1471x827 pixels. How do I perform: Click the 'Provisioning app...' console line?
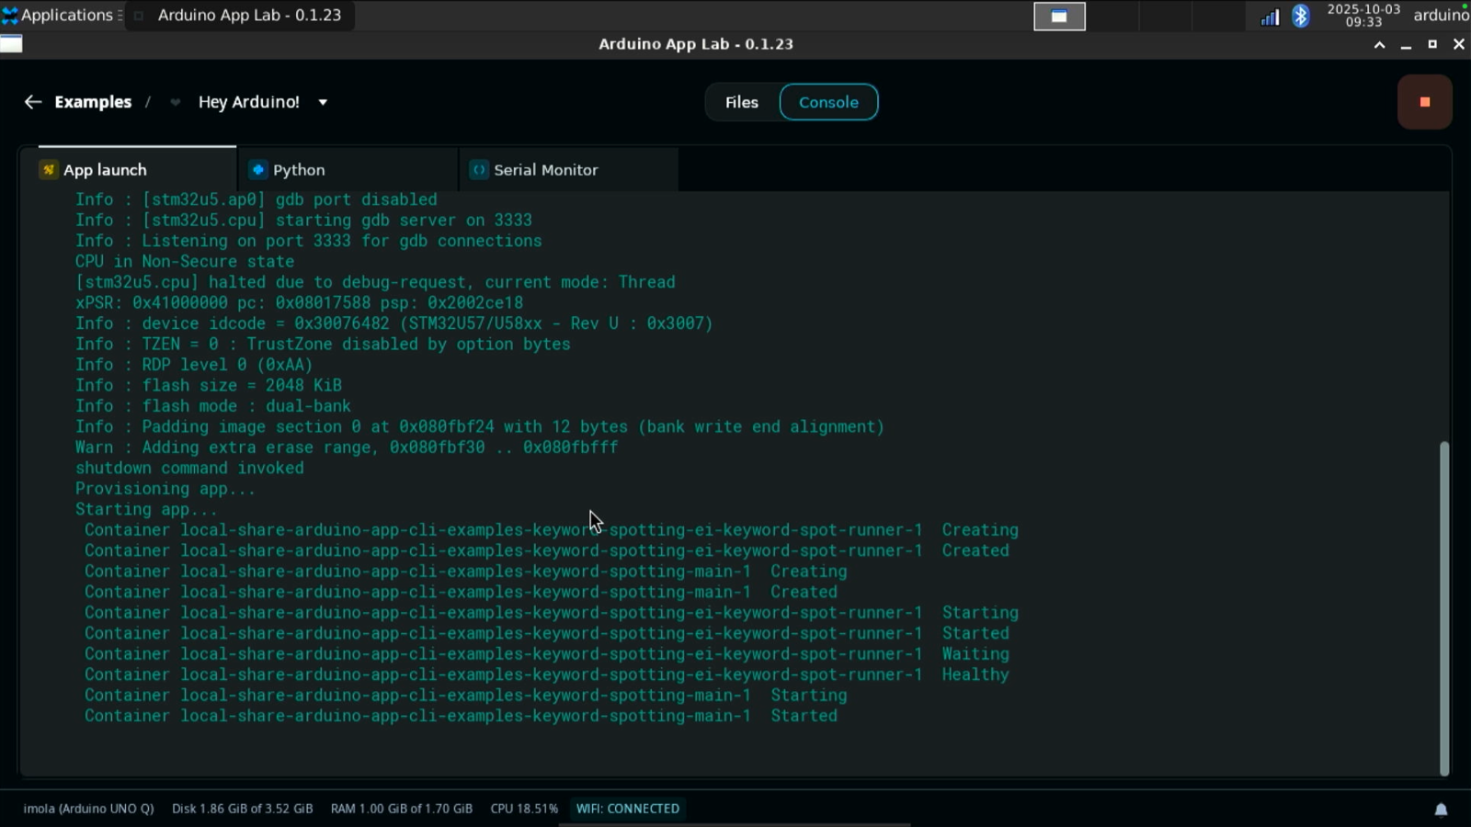(165, 489)
